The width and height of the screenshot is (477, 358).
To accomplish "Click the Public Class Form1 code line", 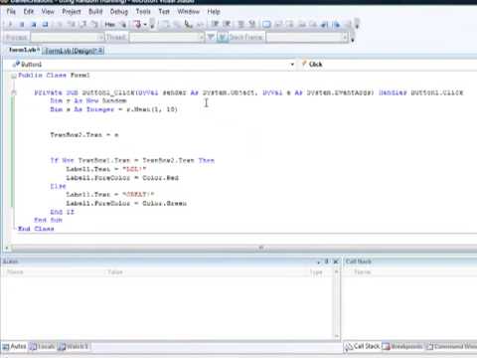I will click(54, 76).
